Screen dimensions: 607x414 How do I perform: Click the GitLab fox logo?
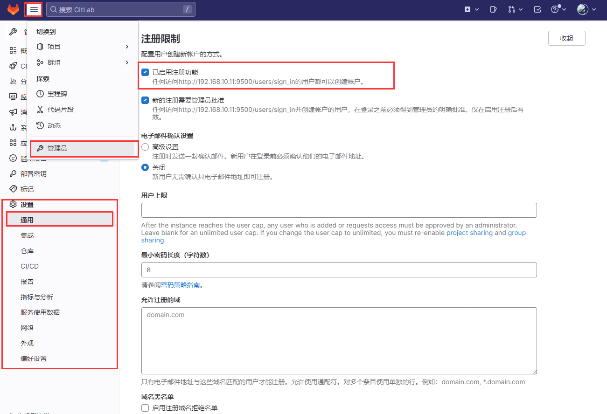13,9
